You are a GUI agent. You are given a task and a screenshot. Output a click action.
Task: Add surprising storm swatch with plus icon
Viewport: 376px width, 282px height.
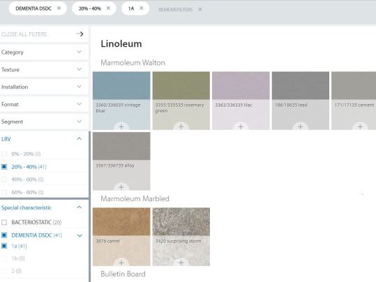(181, 262)
